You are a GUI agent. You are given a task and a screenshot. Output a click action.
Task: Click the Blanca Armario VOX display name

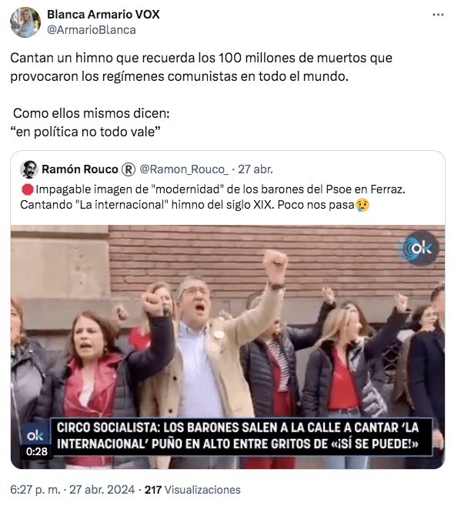point(103,15)
